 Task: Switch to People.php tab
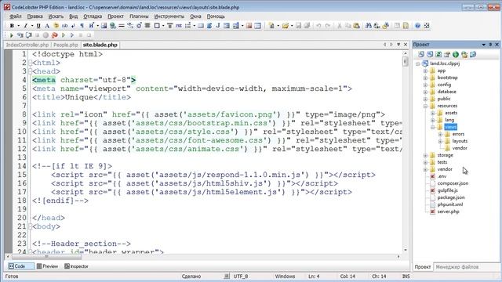(x=66, y=45)
